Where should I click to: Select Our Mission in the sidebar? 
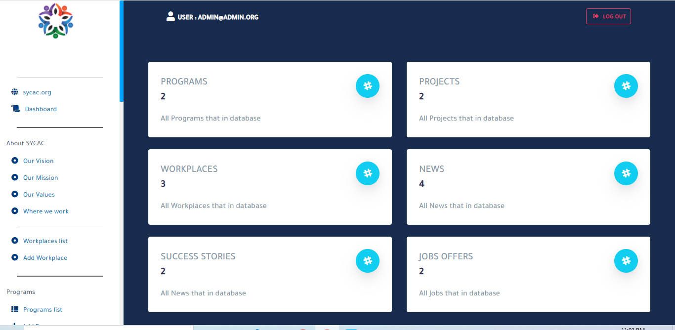41,178
